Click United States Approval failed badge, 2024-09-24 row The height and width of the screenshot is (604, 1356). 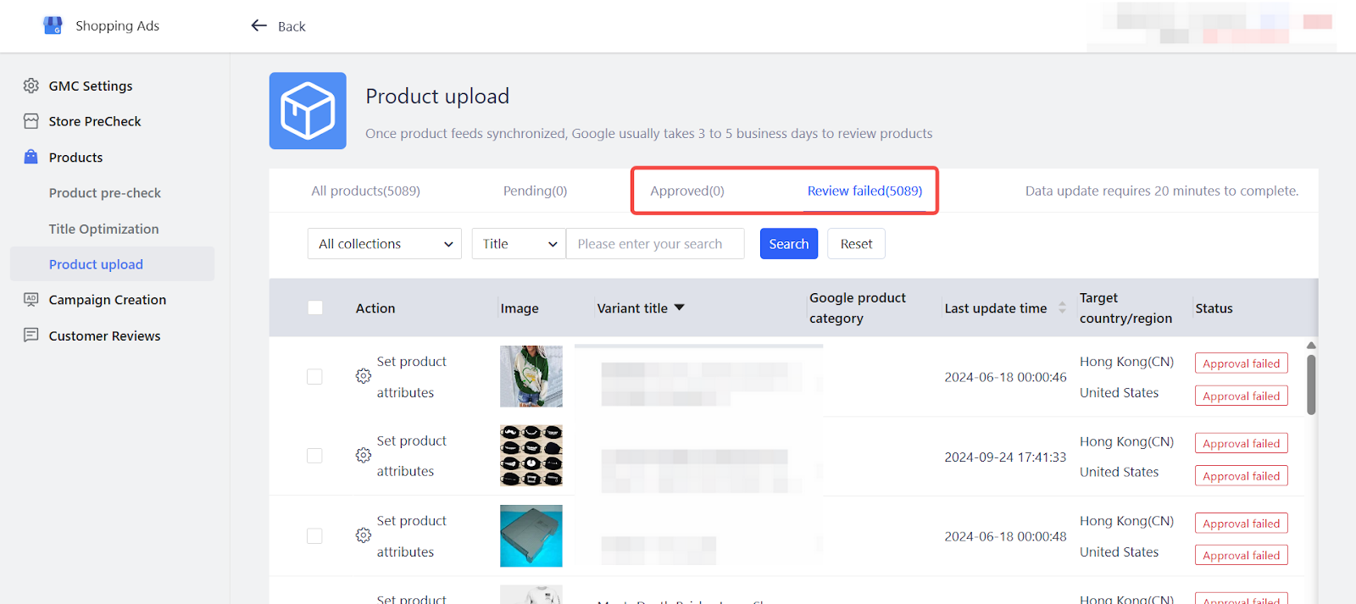coord(1242,475)
